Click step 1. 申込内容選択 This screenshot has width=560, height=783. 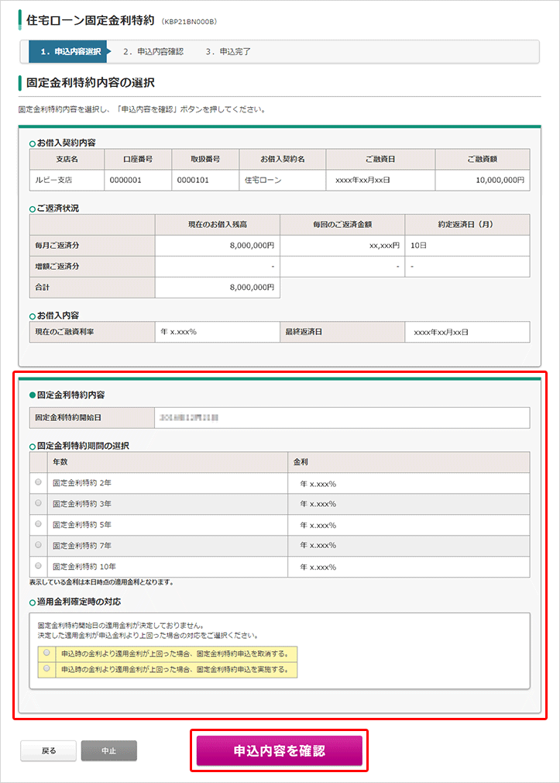(x=70, y=51)
